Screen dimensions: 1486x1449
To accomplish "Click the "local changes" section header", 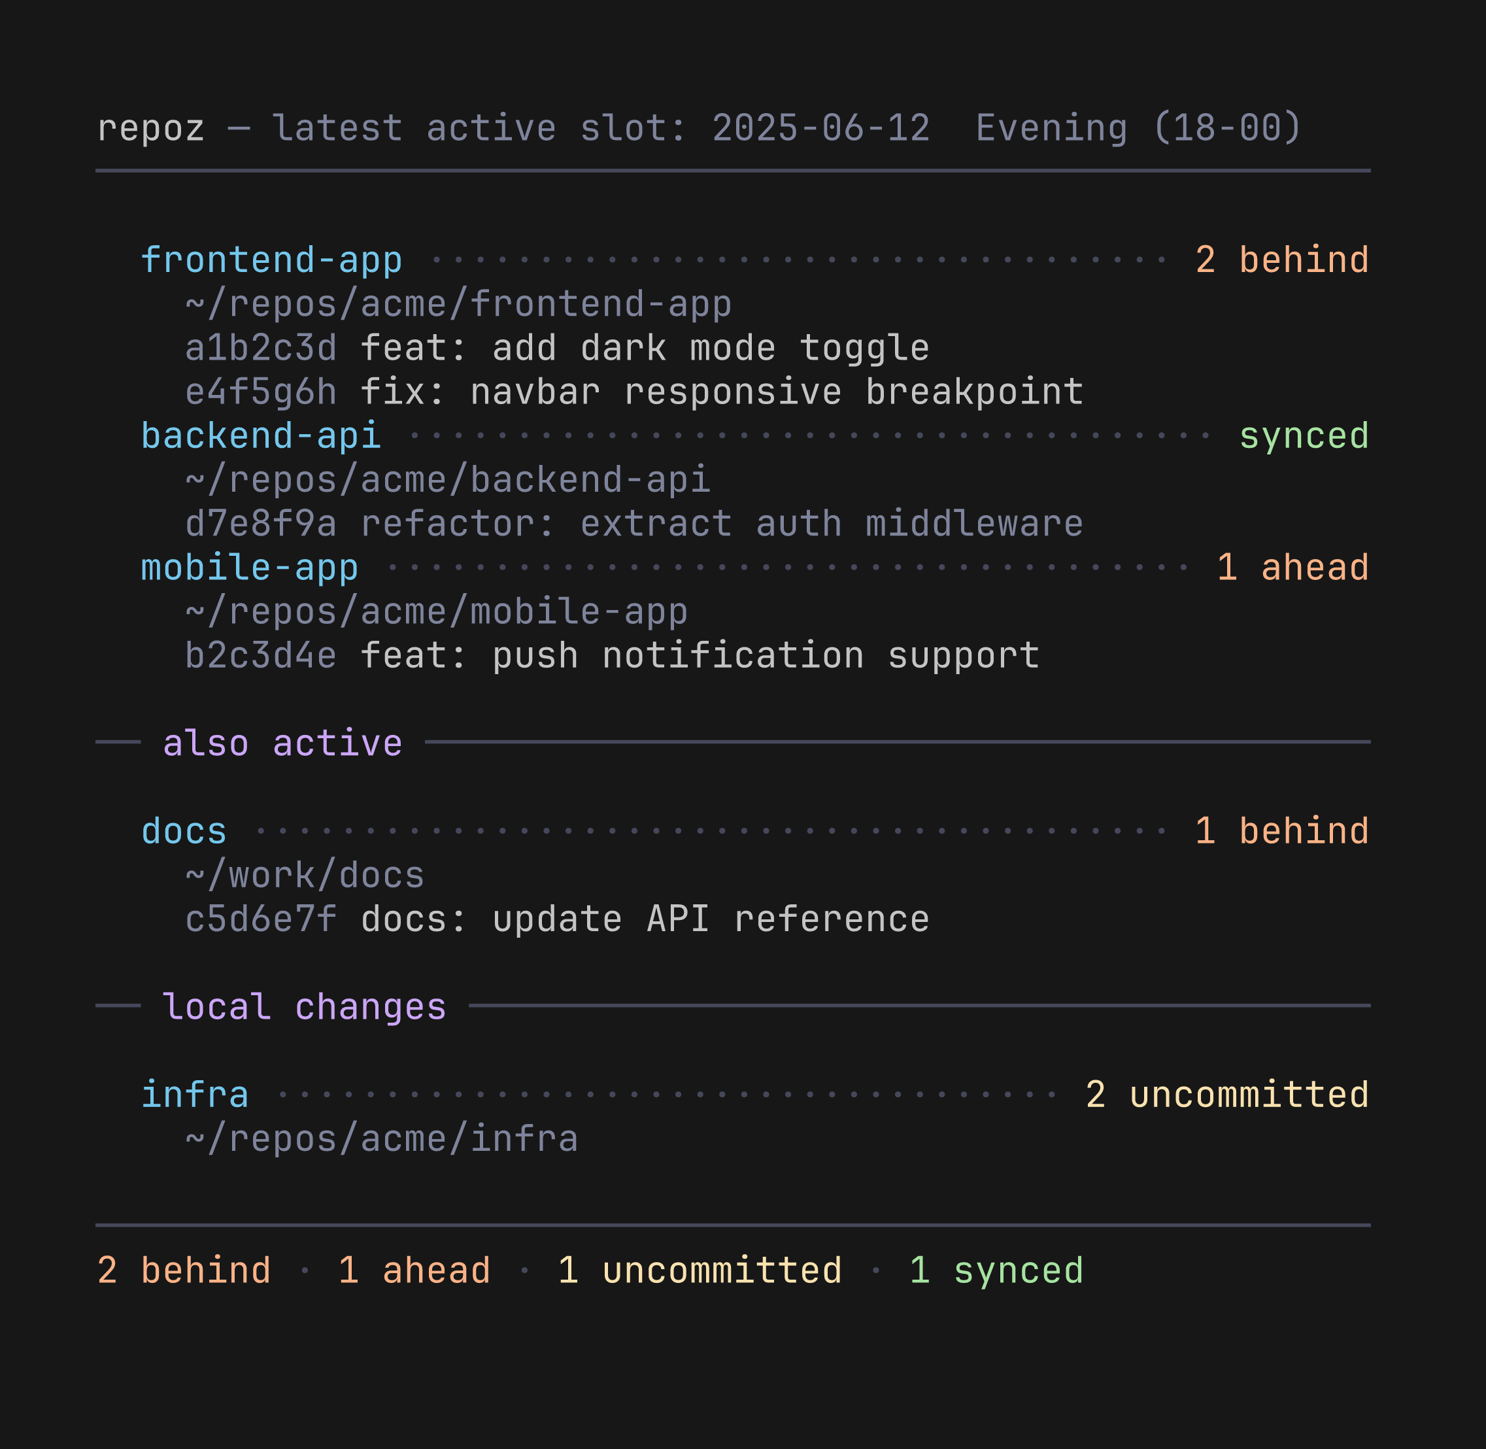I will pos(305,1007).
